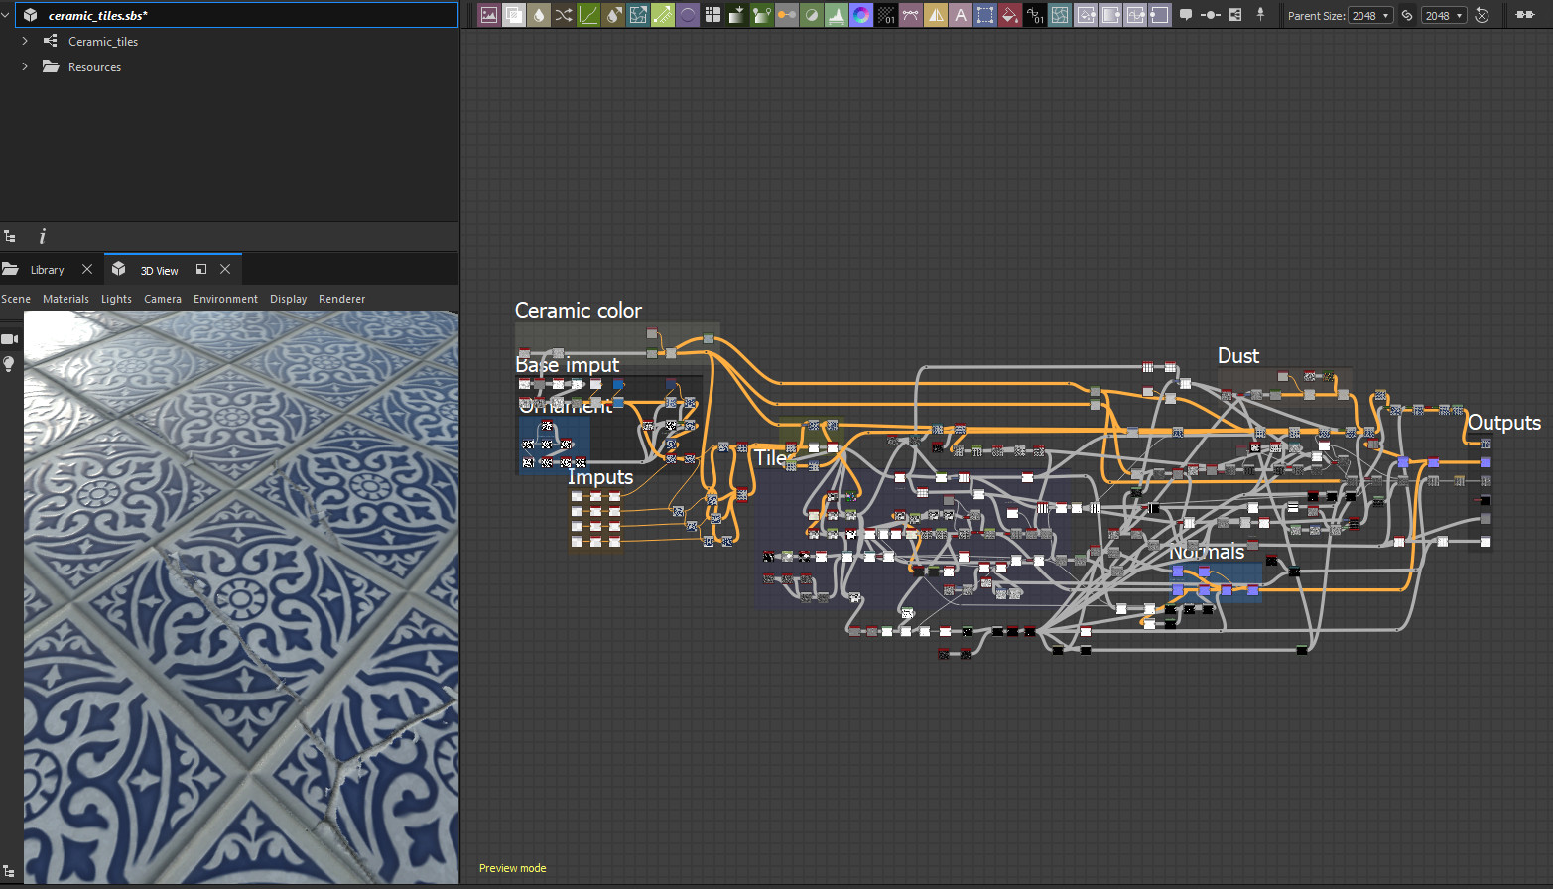Switch to the Library tab
This screenshot has width=1553, height=889.
(47, 269)
